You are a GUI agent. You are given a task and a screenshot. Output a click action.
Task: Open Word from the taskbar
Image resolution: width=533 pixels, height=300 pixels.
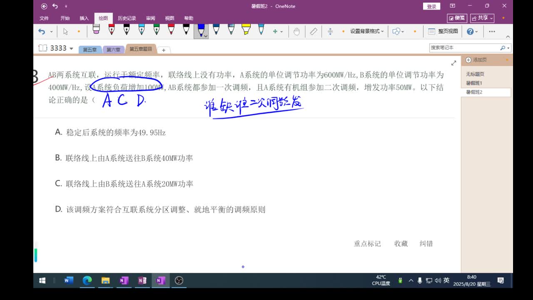[69, 280]
